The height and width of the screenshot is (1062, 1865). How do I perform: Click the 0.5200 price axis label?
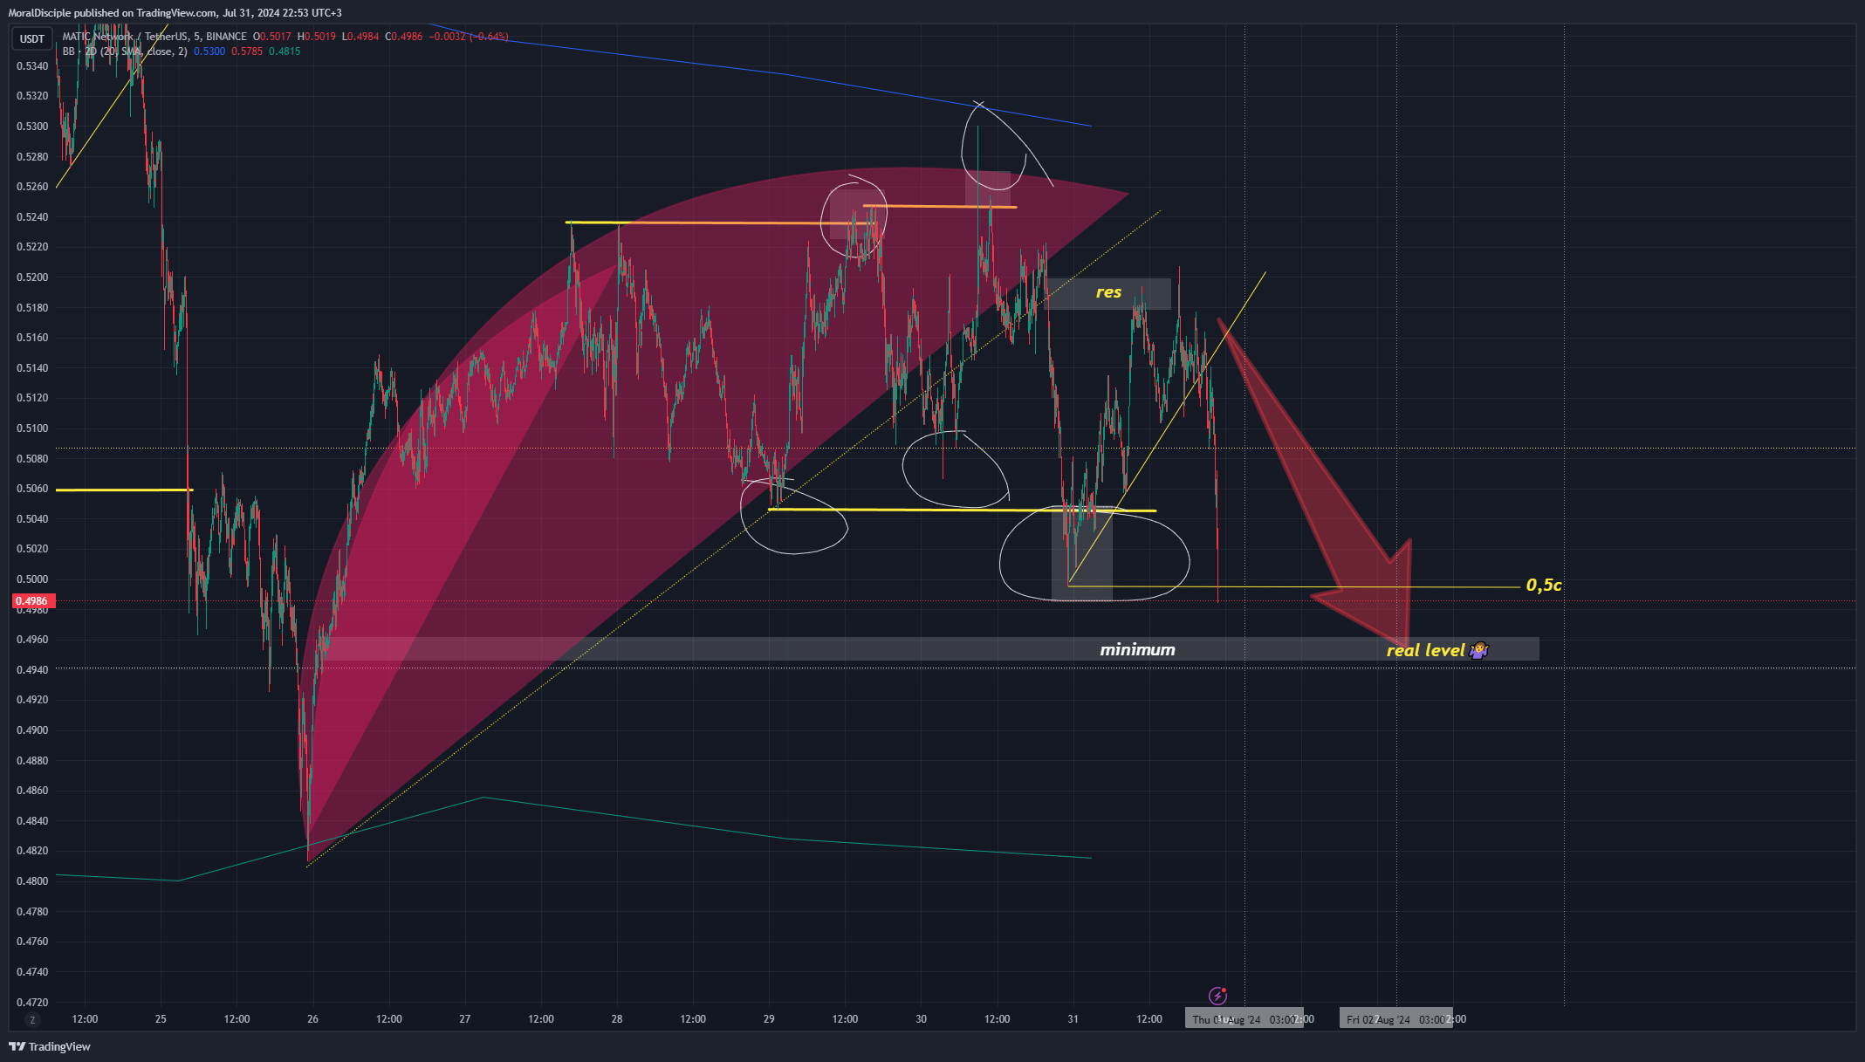click(32, 277)
